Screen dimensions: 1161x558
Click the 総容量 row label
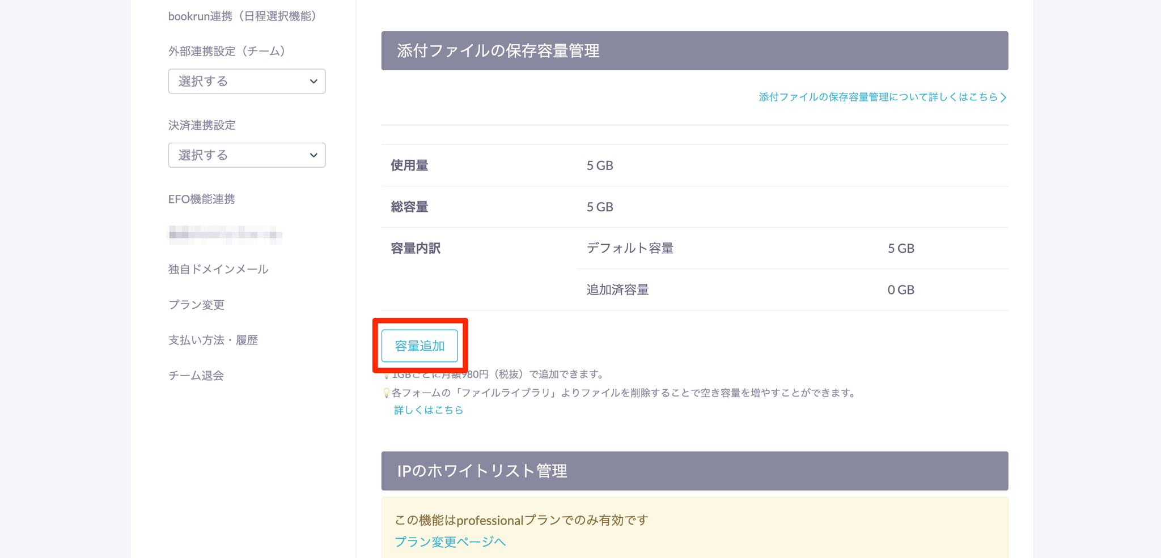(x=409, y=207)
